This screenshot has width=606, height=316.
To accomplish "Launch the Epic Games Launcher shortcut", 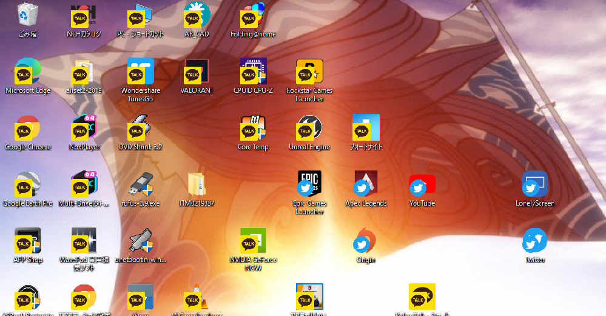I will 309,184.
